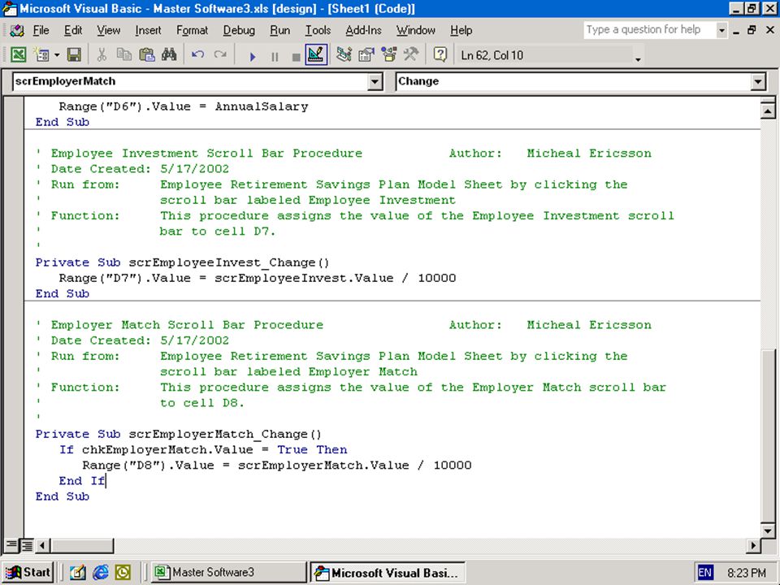Open the Insert menu

click(148, 30)
